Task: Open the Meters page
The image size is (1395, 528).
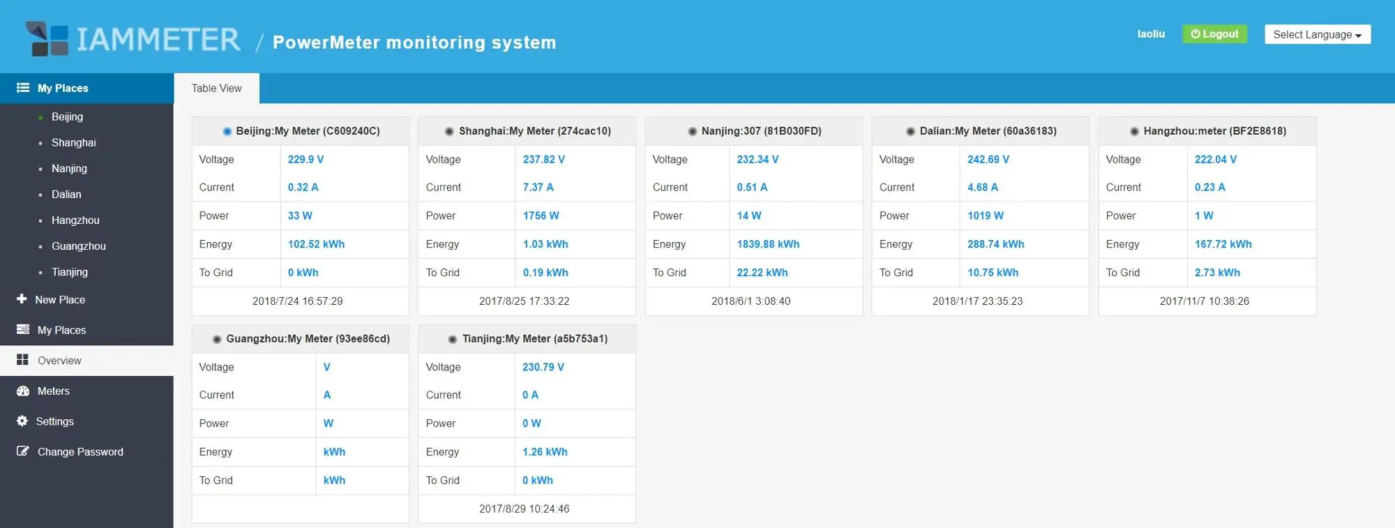Action: [x=86, y=391]
